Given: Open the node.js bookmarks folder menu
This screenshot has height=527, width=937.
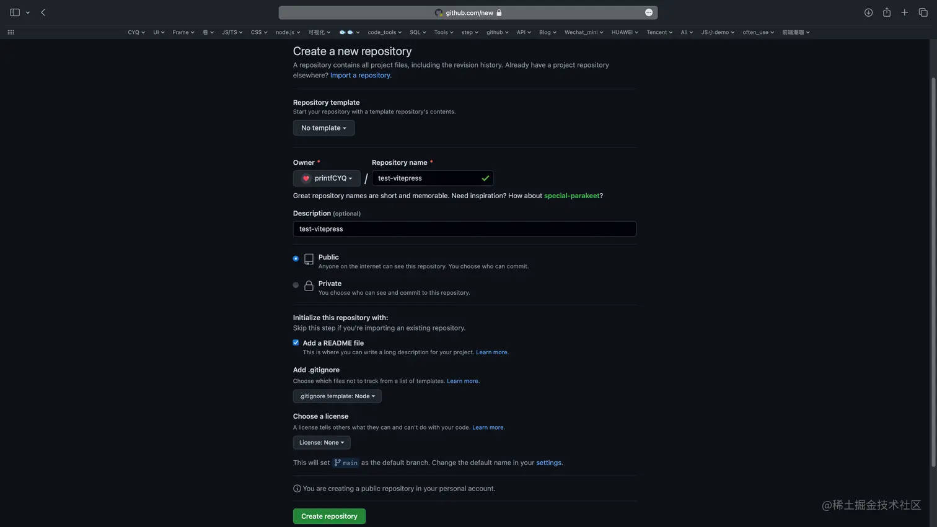Looking at the screenshot, I should click(x=288, y=32).
